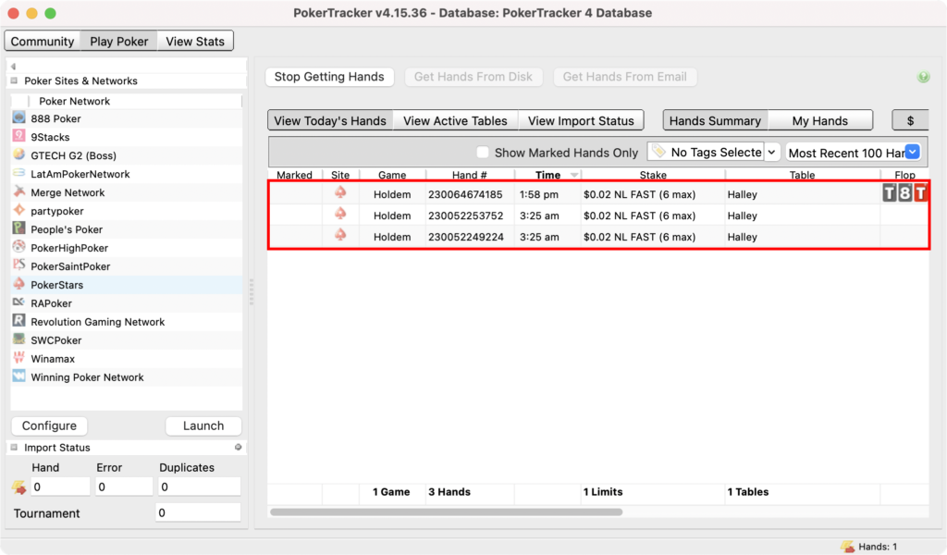The image size is (947, 555).
Task: Select the SWCPoker icon
Action: [18, 339]
